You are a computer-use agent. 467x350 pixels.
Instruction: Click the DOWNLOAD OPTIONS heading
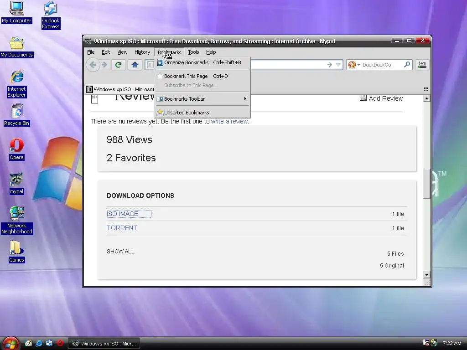[140, 196]
